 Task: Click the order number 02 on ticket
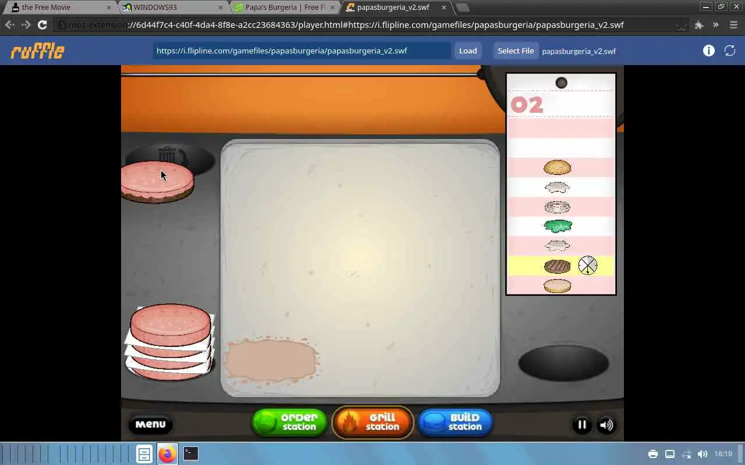527,105
